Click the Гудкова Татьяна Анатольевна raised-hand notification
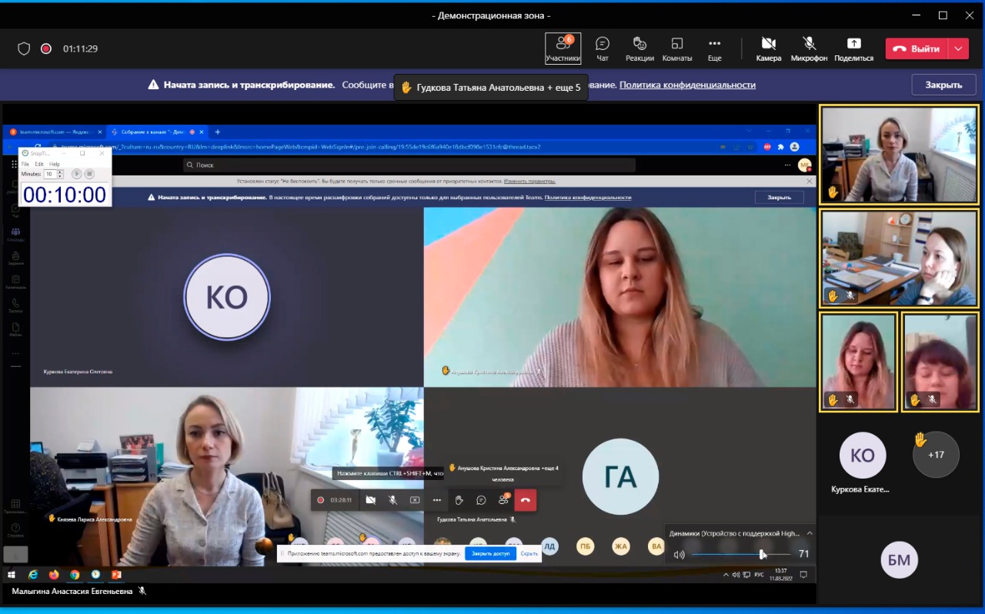Image resolution: width=985 pixels, height=614 pixels. click(x=491, y=88)
